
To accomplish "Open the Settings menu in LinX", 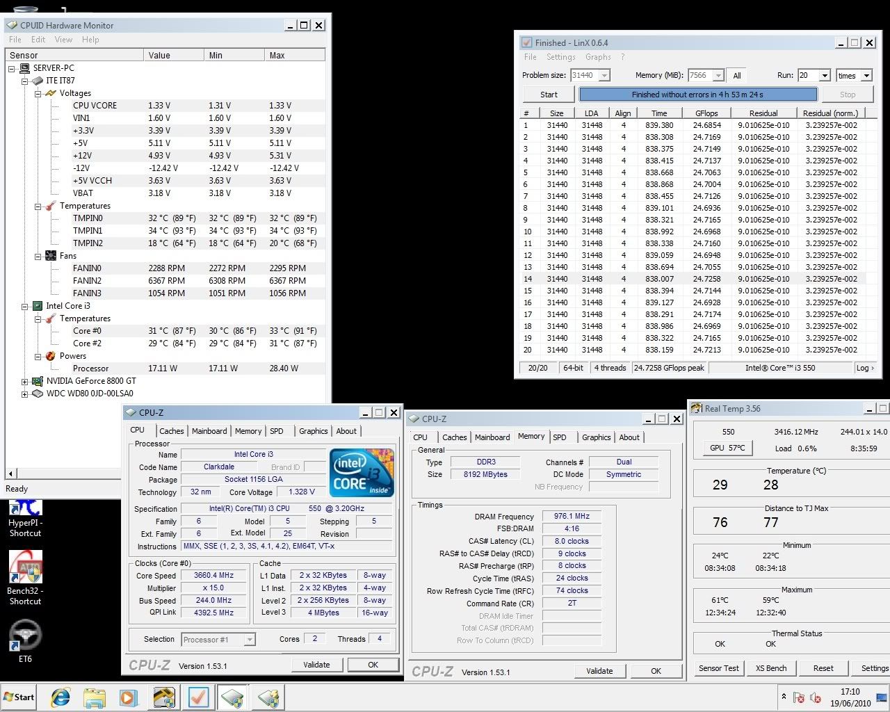I will 560,57.
